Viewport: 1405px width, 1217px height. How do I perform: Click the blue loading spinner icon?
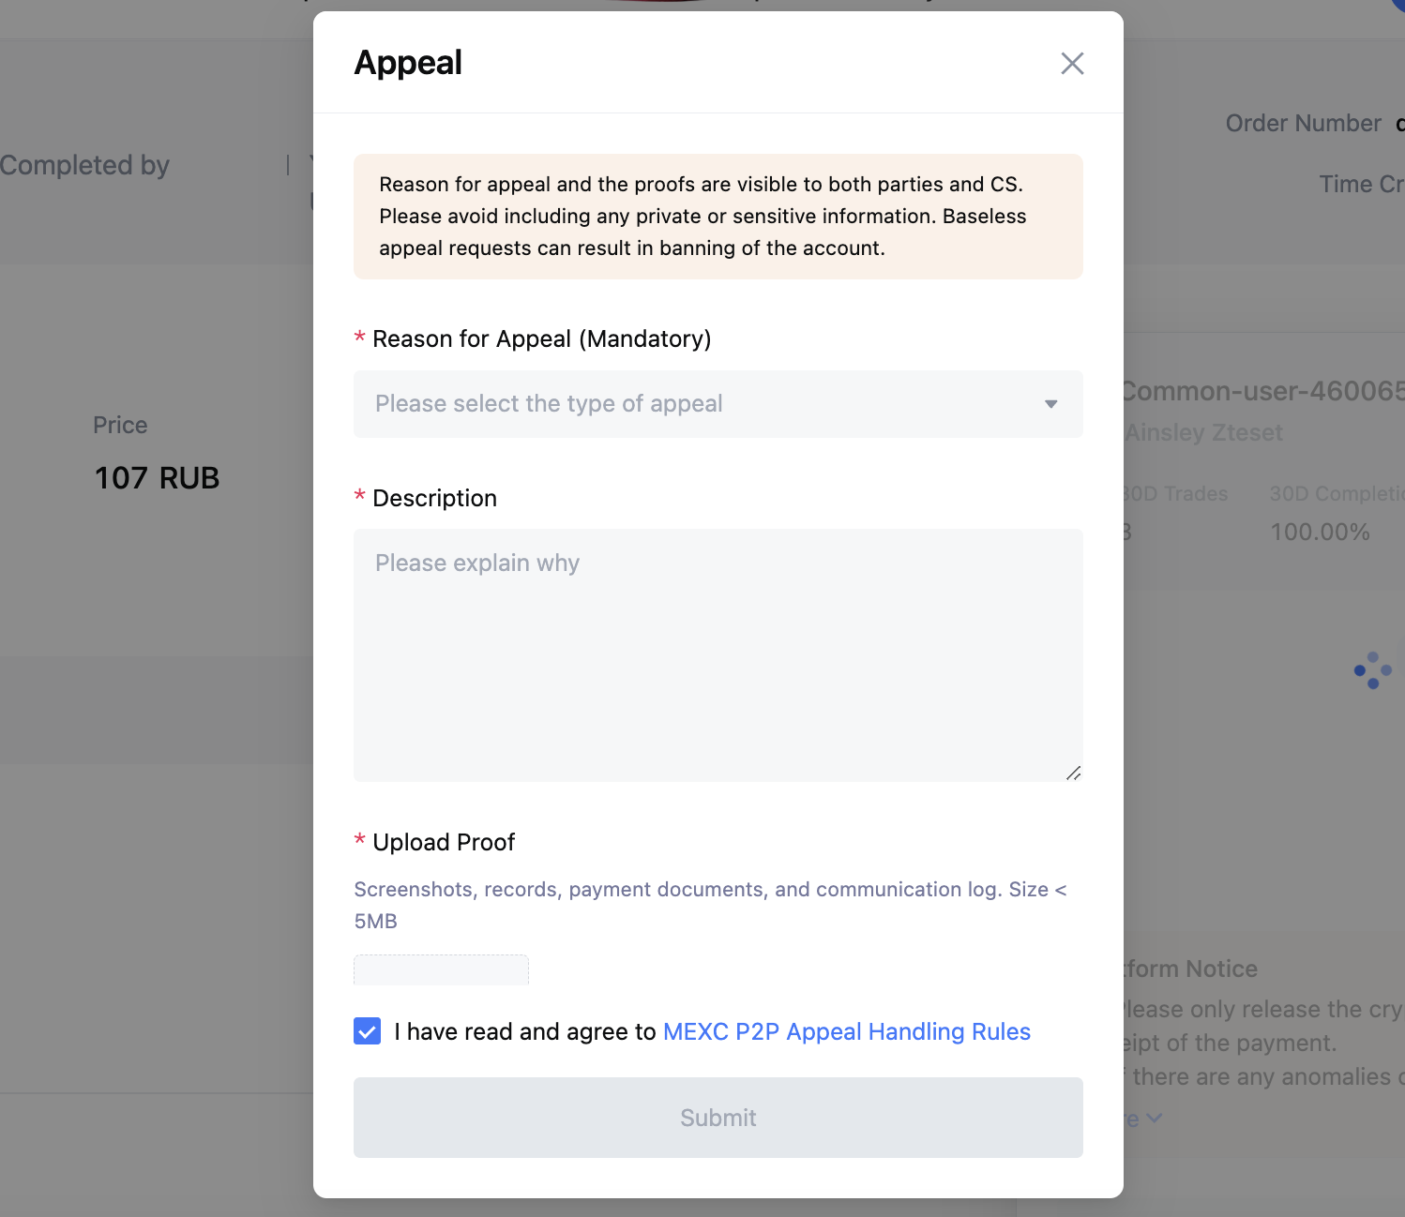click(x=1373, y=670)
